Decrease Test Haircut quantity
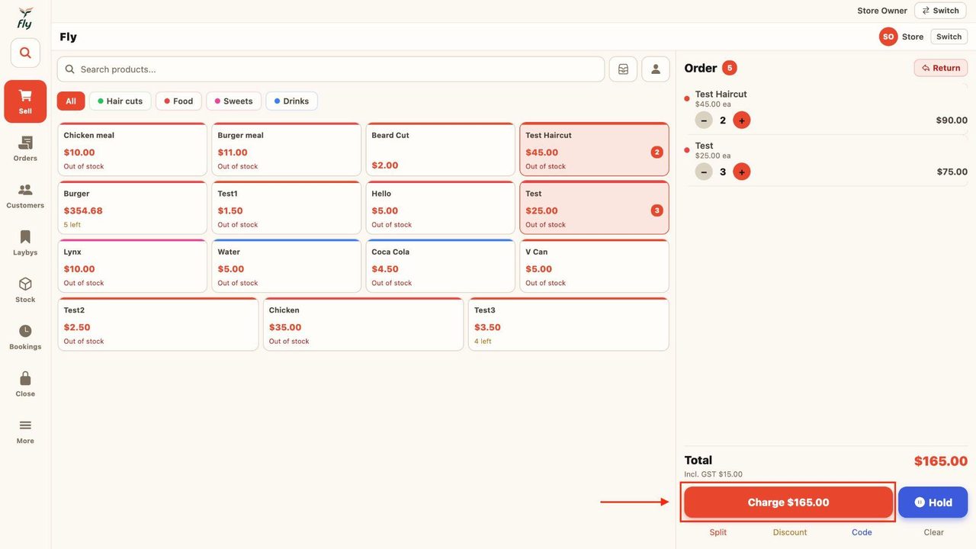Viewport: 976px width, 549px height. (704, 120)
